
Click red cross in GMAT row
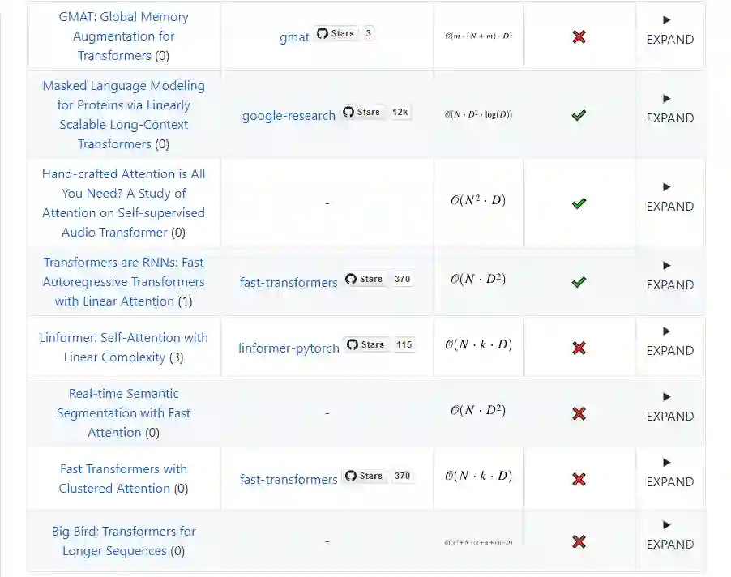579,36
